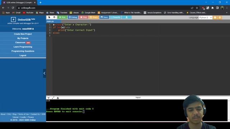Open the Google Meet bookmark
The width and height of the screenshot is (230, 129).
tap(88, 13)
